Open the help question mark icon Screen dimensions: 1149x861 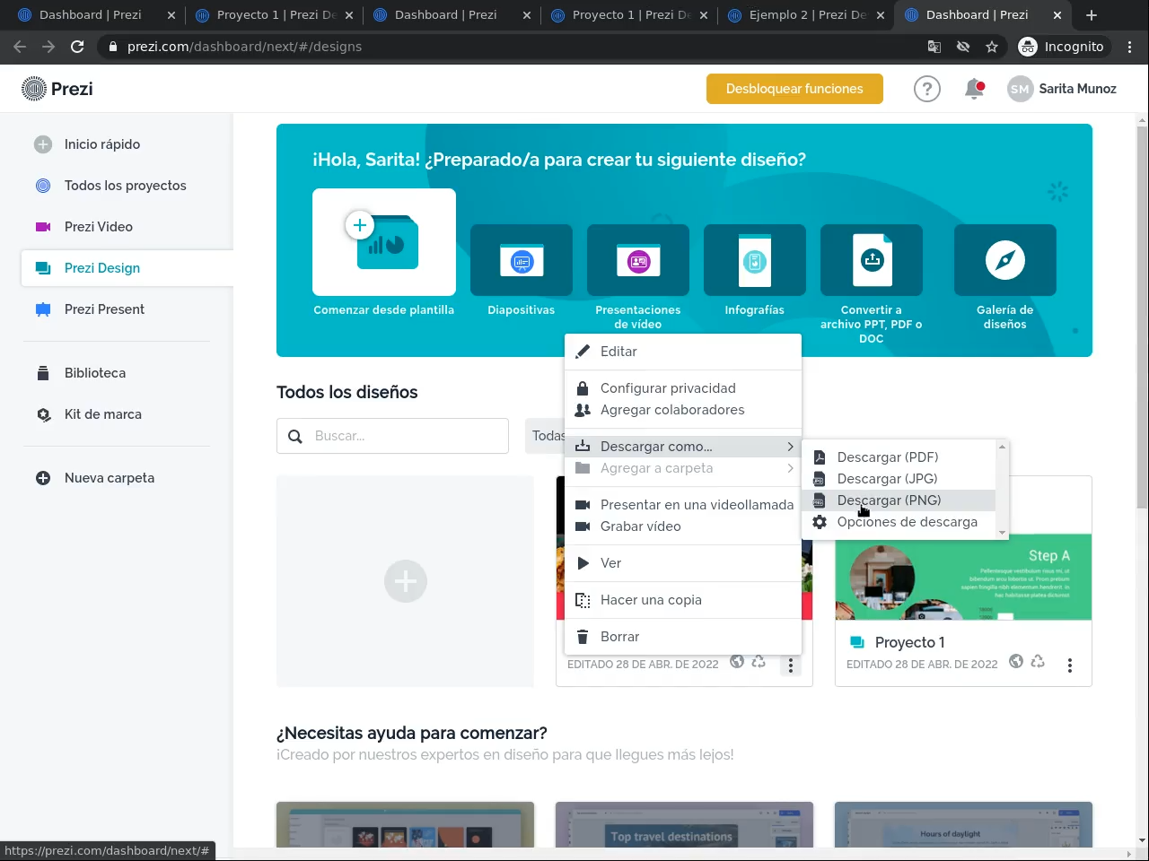tap(927, 89)
